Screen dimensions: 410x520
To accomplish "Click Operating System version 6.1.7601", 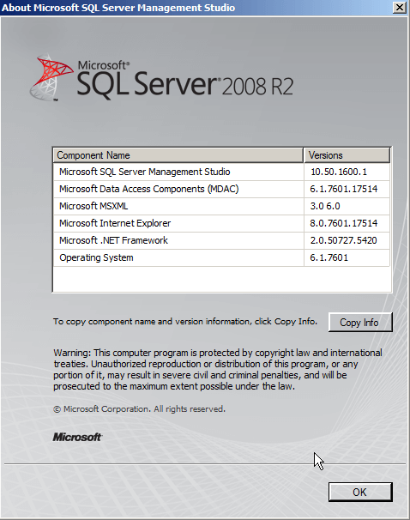I will coord(329,258).
